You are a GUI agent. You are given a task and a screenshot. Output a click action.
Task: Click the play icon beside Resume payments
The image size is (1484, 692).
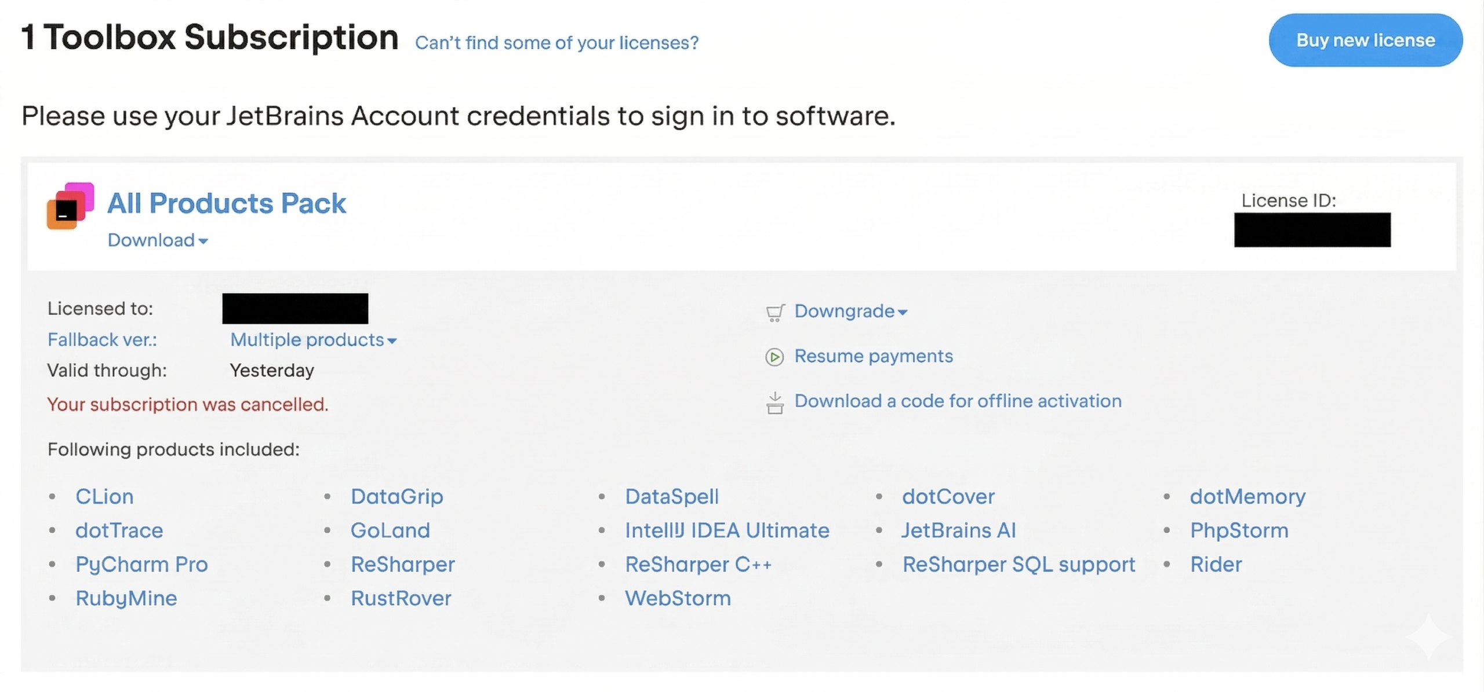click(x=774, y=357)
